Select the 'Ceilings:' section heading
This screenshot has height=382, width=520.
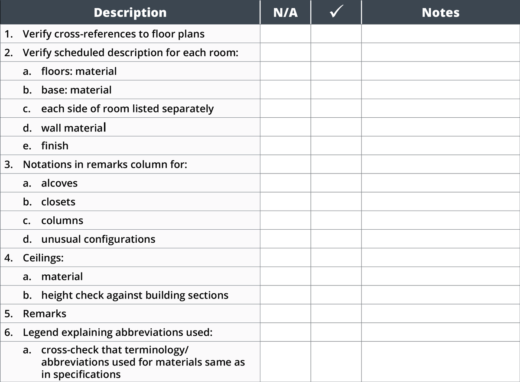point(43,258)
